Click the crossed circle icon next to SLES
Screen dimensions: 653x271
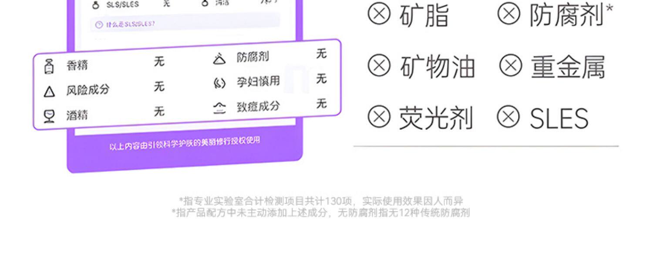tap(508, 116)
